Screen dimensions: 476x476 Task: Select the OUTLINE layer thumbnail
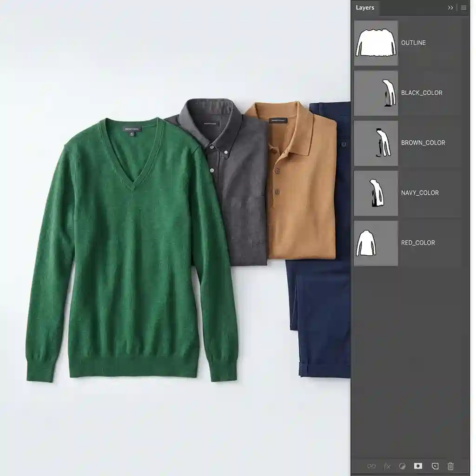tap(376, 43)
